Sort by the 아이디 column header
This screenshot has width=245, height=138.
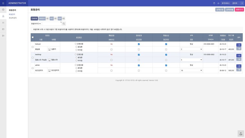tap(47, 35)
